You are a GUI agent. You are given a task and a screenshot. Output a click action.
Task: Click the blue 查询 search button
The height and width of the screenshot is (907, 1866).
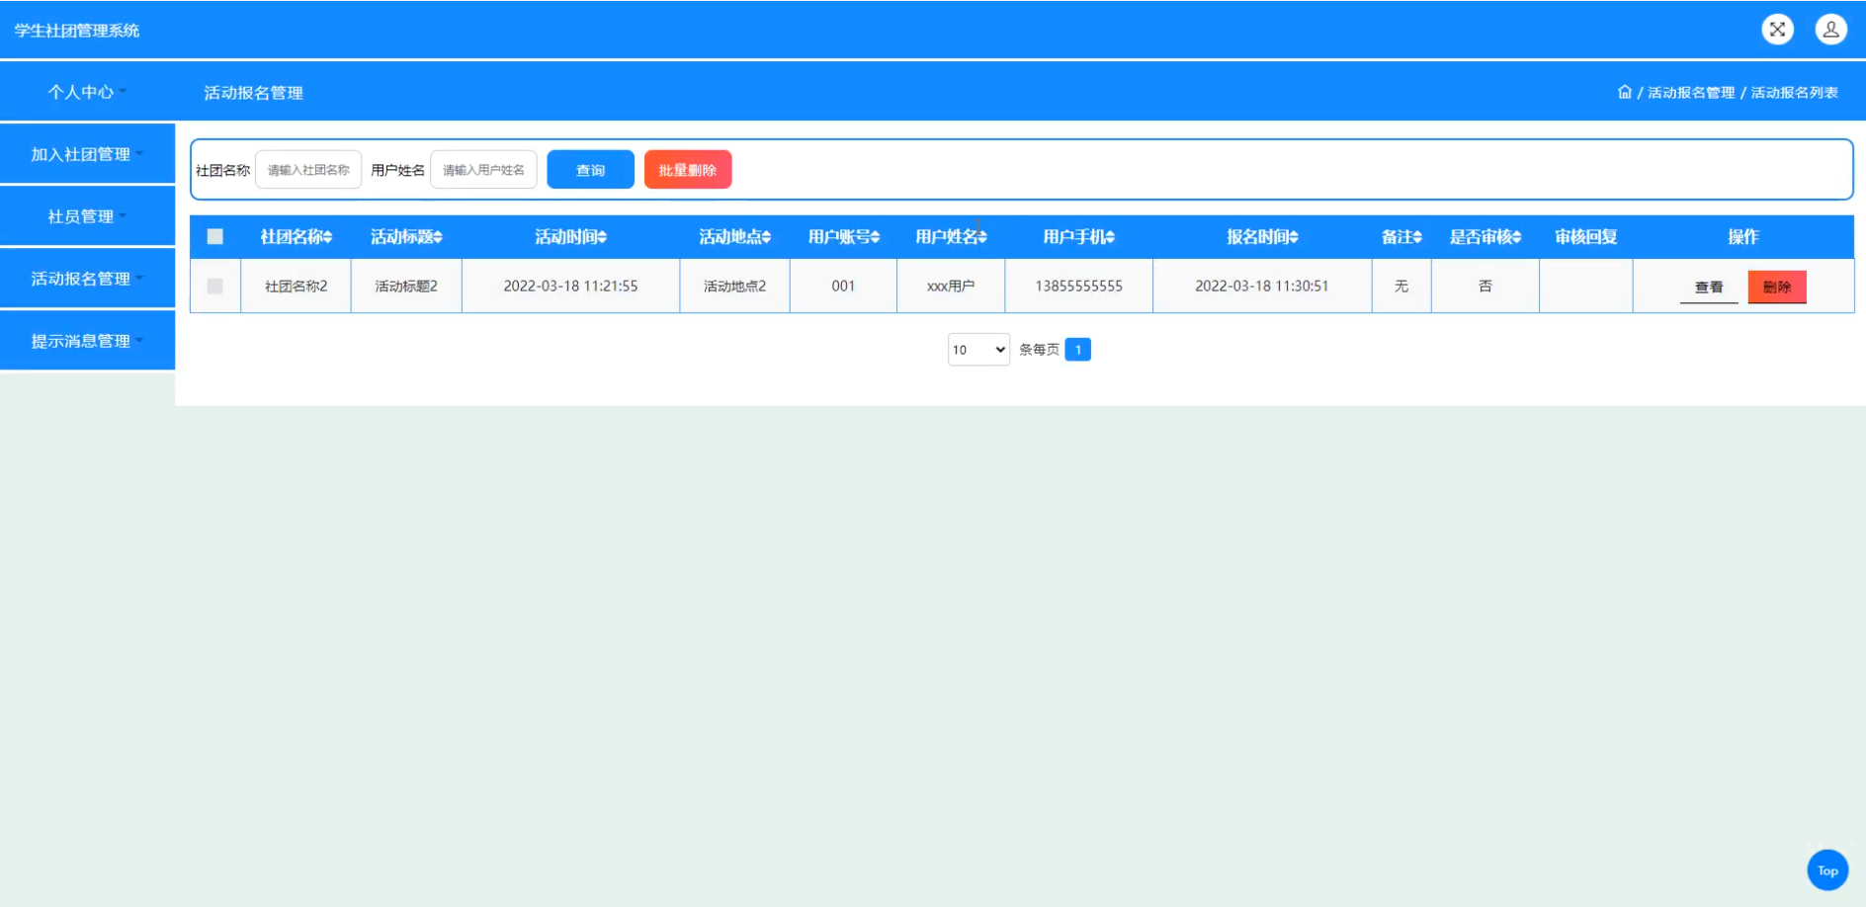pyautogui.click(x=590, y=170)
